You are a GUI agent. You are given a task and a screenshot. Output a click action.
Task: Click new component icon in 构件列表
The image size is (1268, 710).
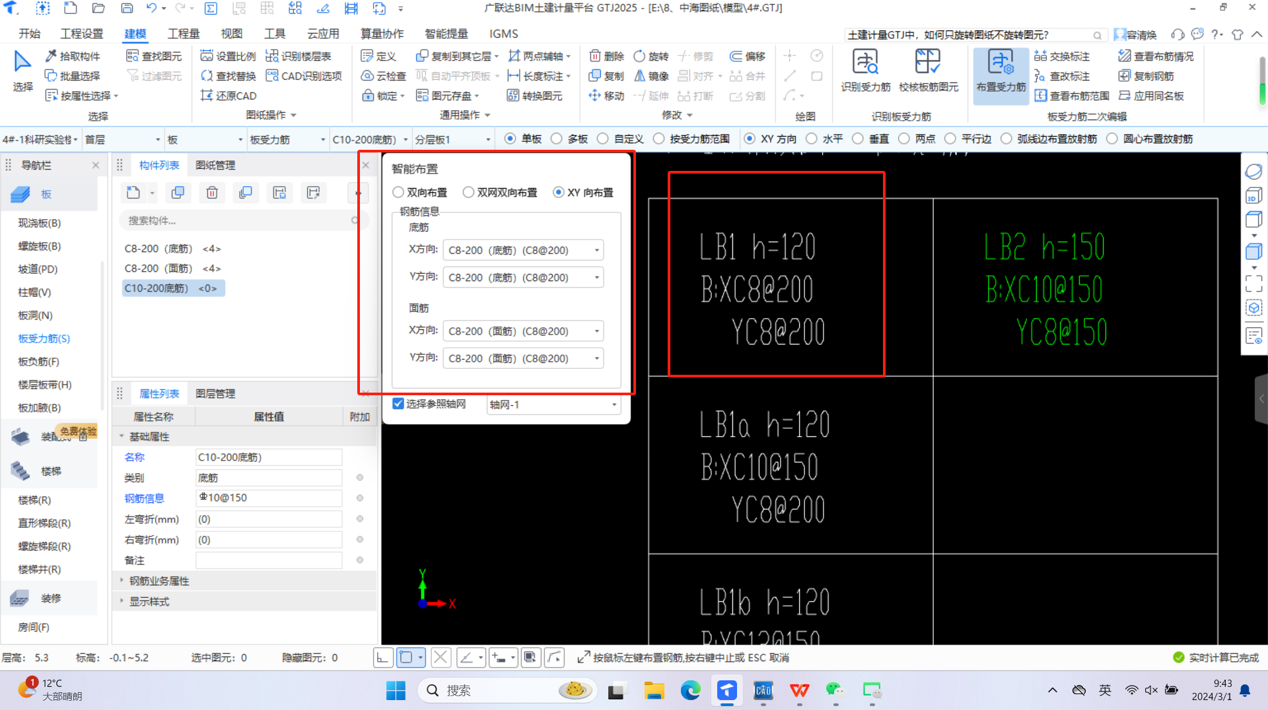click(x=133, y=193)
